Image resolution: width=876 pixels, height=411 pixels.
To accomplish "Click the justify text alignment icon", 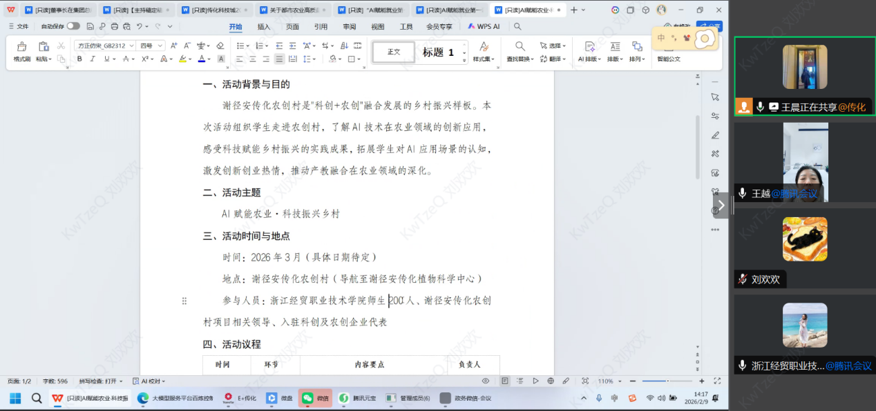I will 278,59.
